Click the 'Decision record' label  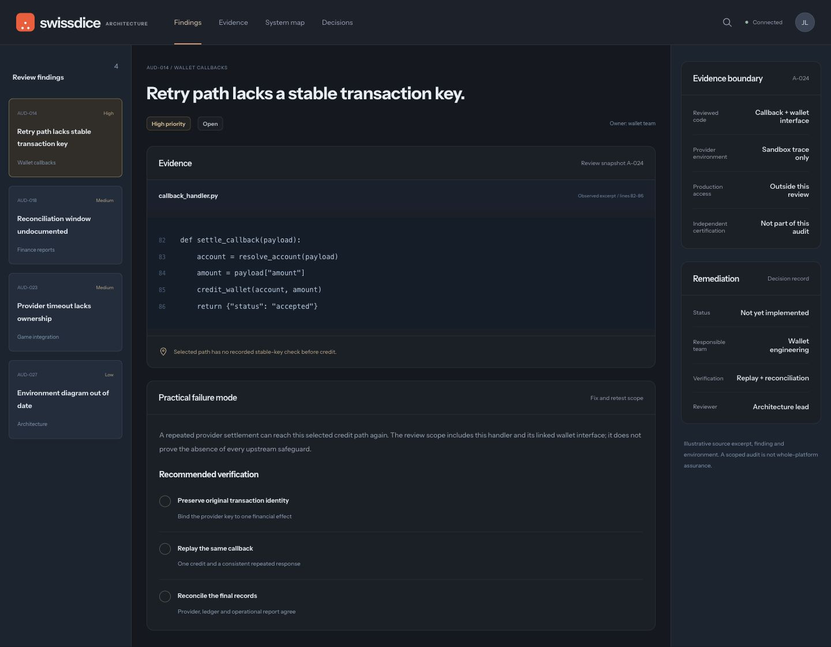click(x=788, y=279)
